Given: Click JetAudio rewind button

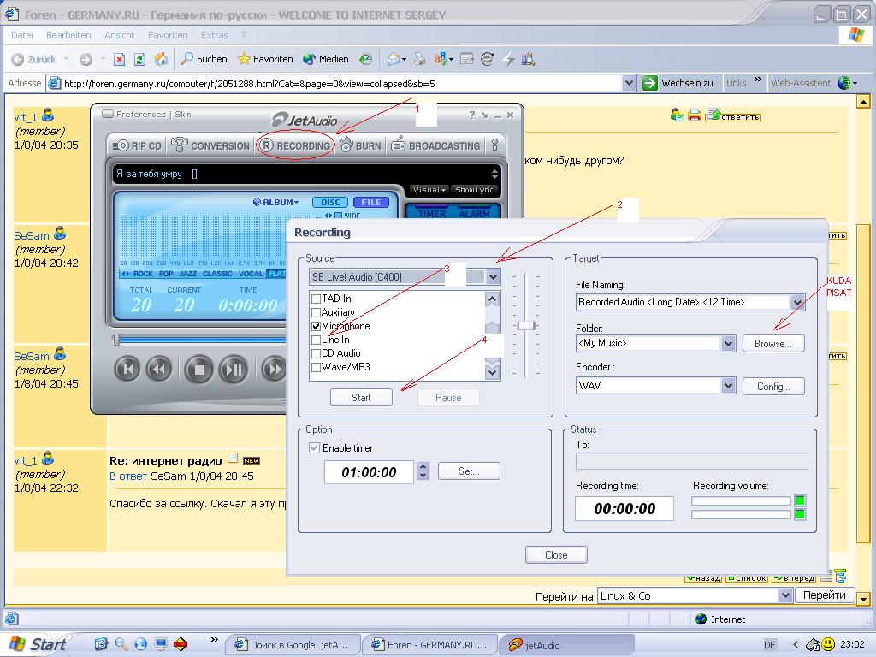Looking at the screenshot, I should click(159, 370).
